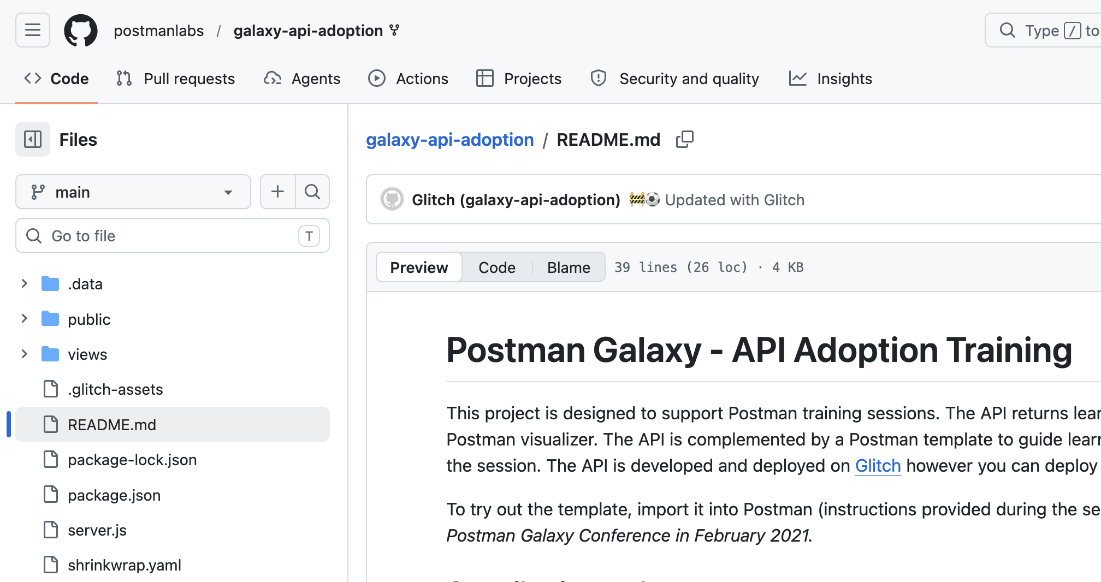Expand the views folder chevron
Screen dimensions: 1101x582
(24, 354)
